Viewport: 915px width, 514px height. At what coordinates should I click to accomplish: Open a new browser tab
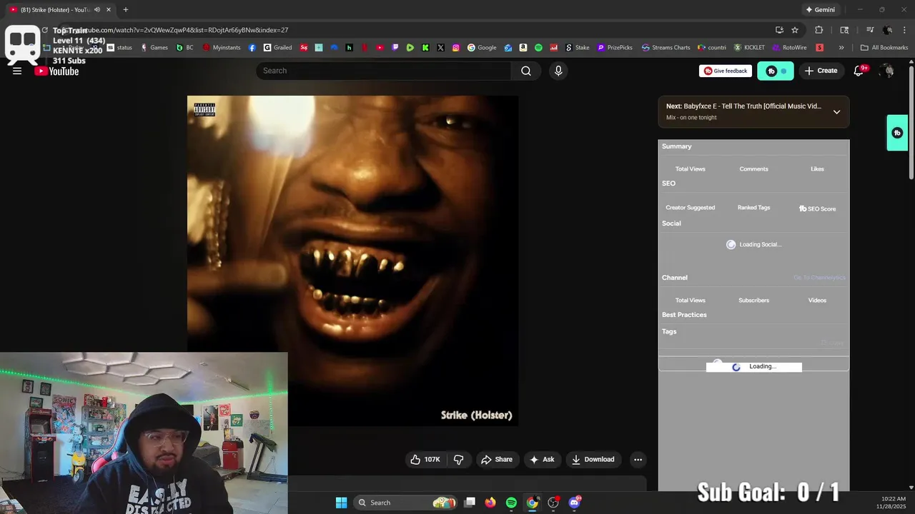point(126,9)
